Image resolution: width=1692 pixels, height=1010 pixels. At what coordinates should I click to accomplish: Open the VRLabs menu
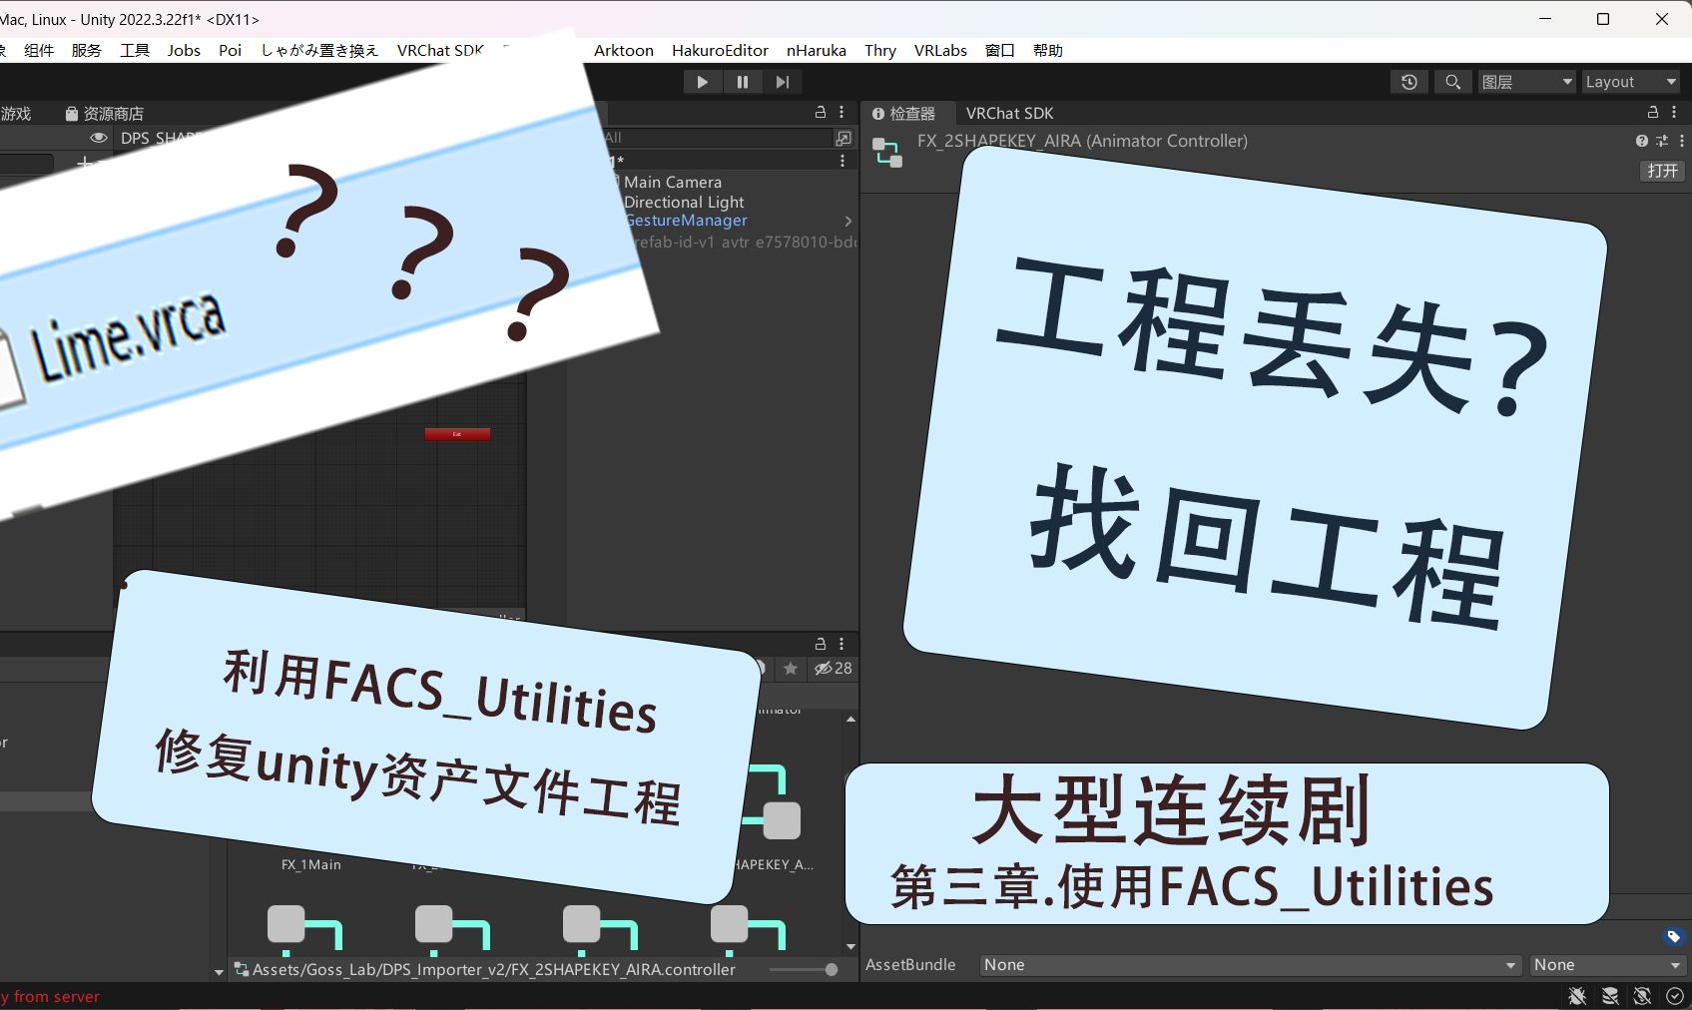point(940,50)
